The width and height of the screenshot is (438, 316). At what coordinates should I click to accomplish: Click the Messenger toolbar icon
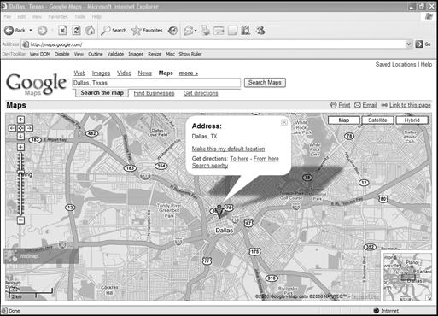coord(260,30)
